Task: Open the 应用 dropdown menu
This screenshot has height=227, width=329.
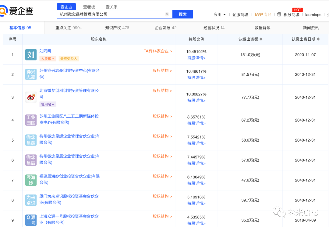Action: pos(219,15)
